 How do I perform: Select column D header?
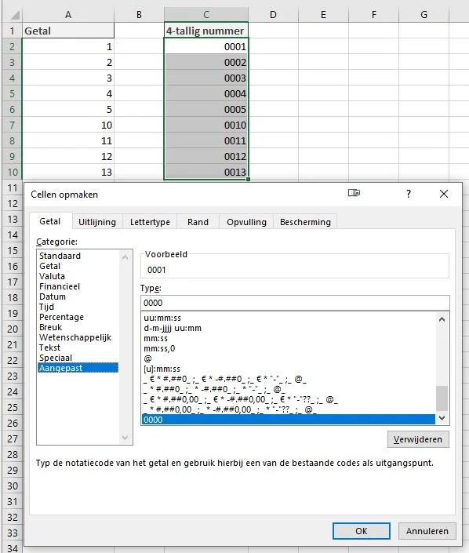(273, 15)
